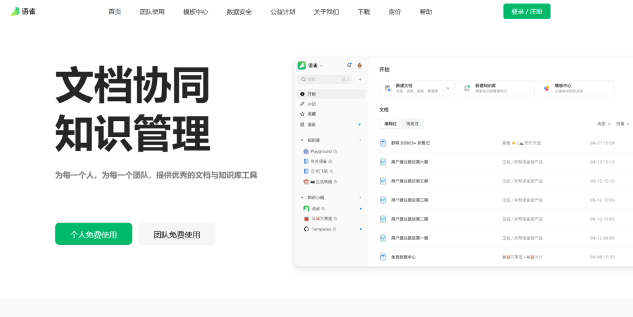Screen dimensions: 633x317
Task: Click the green 个人免费使用 button
Action: pyautogui.click(x=93, y=234)
